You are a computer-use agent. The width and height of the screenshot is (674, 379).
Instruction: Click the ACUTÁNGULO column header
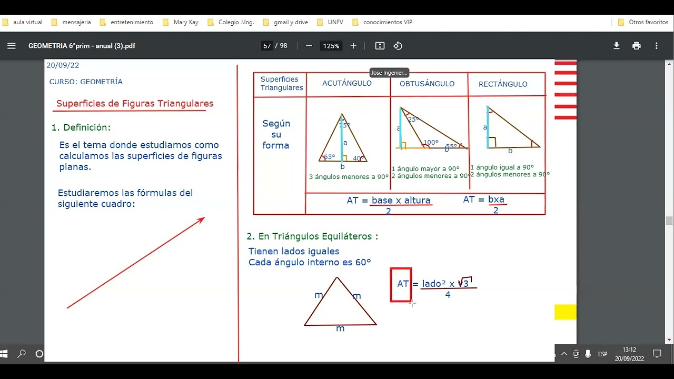pyautogui.click(x=347, y=83)
